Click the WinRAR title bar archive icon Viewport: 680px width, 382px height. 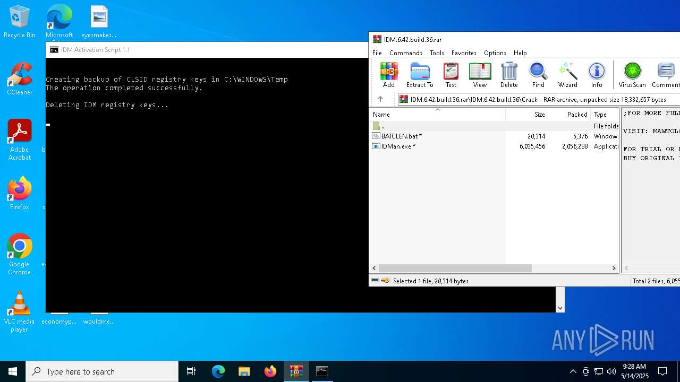[x=377, y=39]
